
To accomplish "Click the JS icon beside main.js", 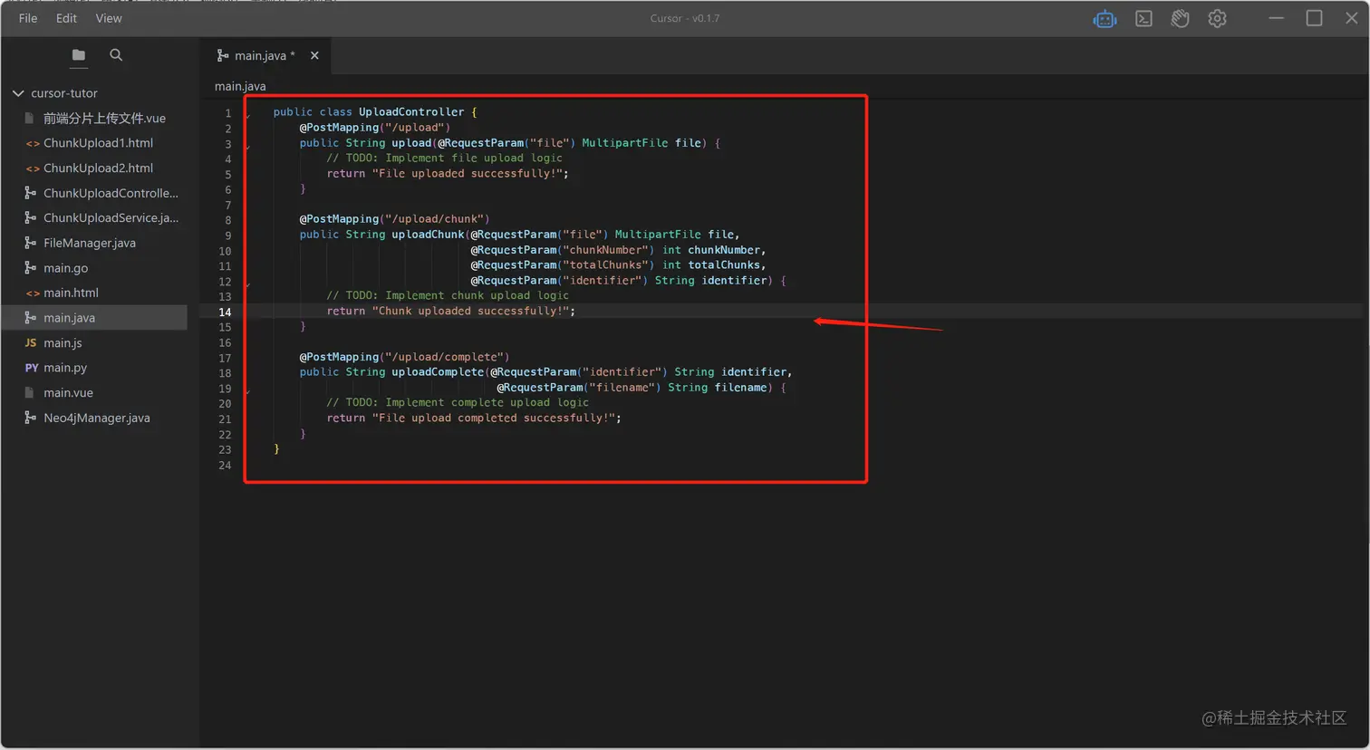I will [30, 342].
